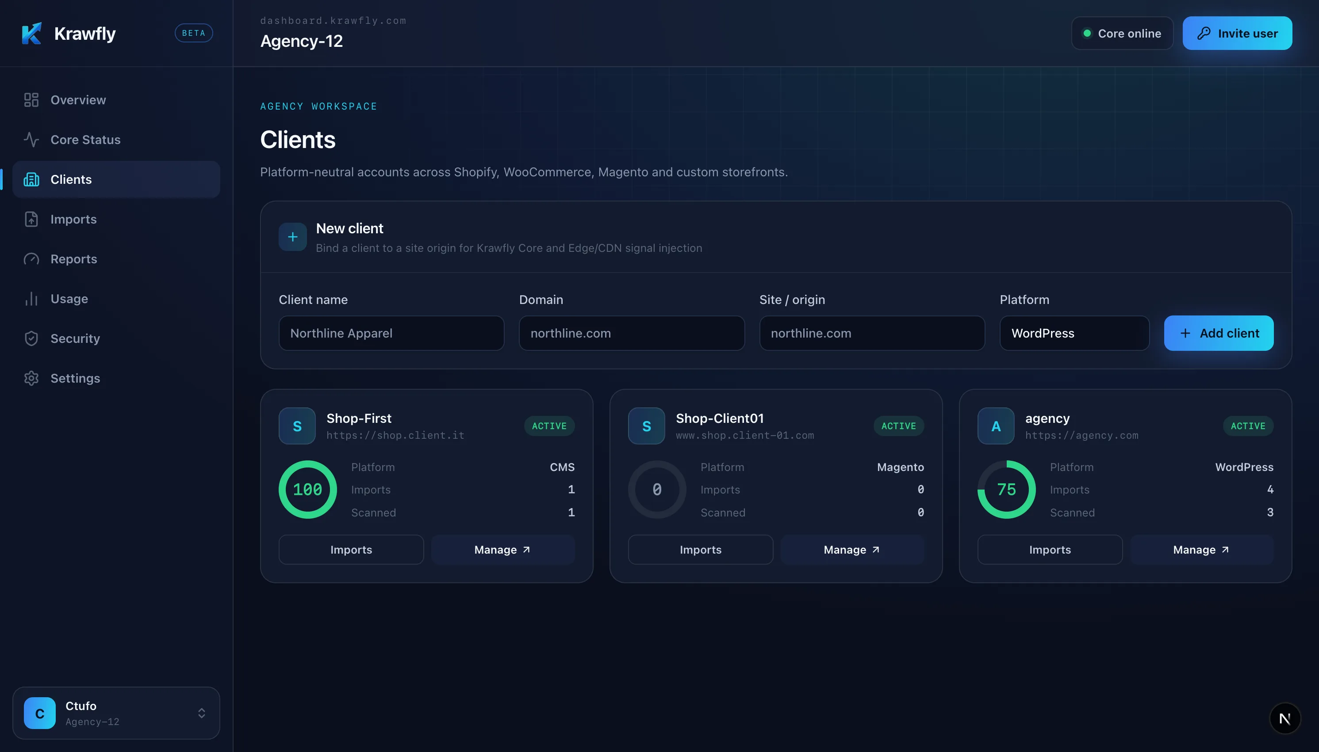Click the Add client button
1319x752 pixels.
tap(1219, 333)
